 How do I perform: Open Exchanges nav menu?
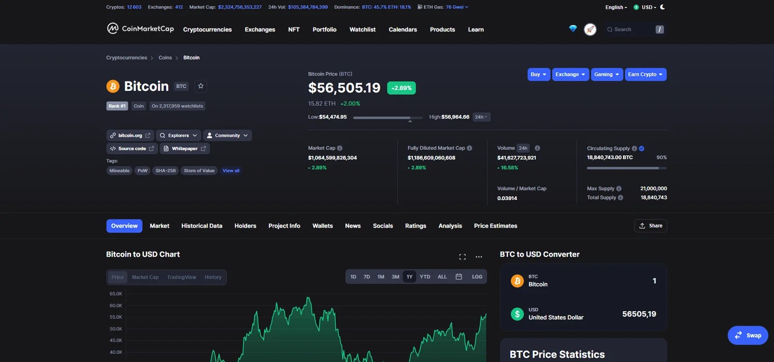pyautogui.click(x=260, y=29)
